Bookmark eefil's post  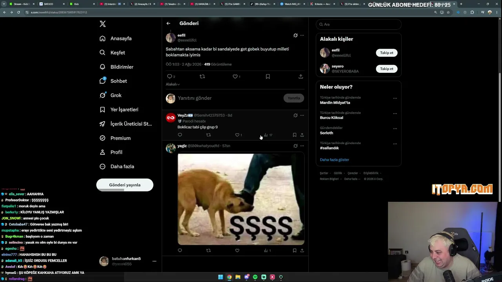[x=268, y=76]
